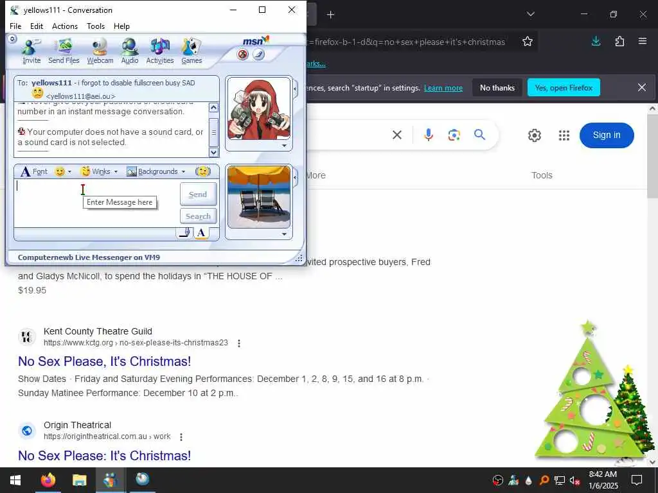Viewport: 658px width, 493px height.
Task: Click the conversation history scrollbar thumb
Action: pos(213,131)
